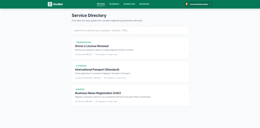Open the International Passport (Standard) title
Image resolution: width=260 pixels, height=128 pixels.
pos(97,70)
